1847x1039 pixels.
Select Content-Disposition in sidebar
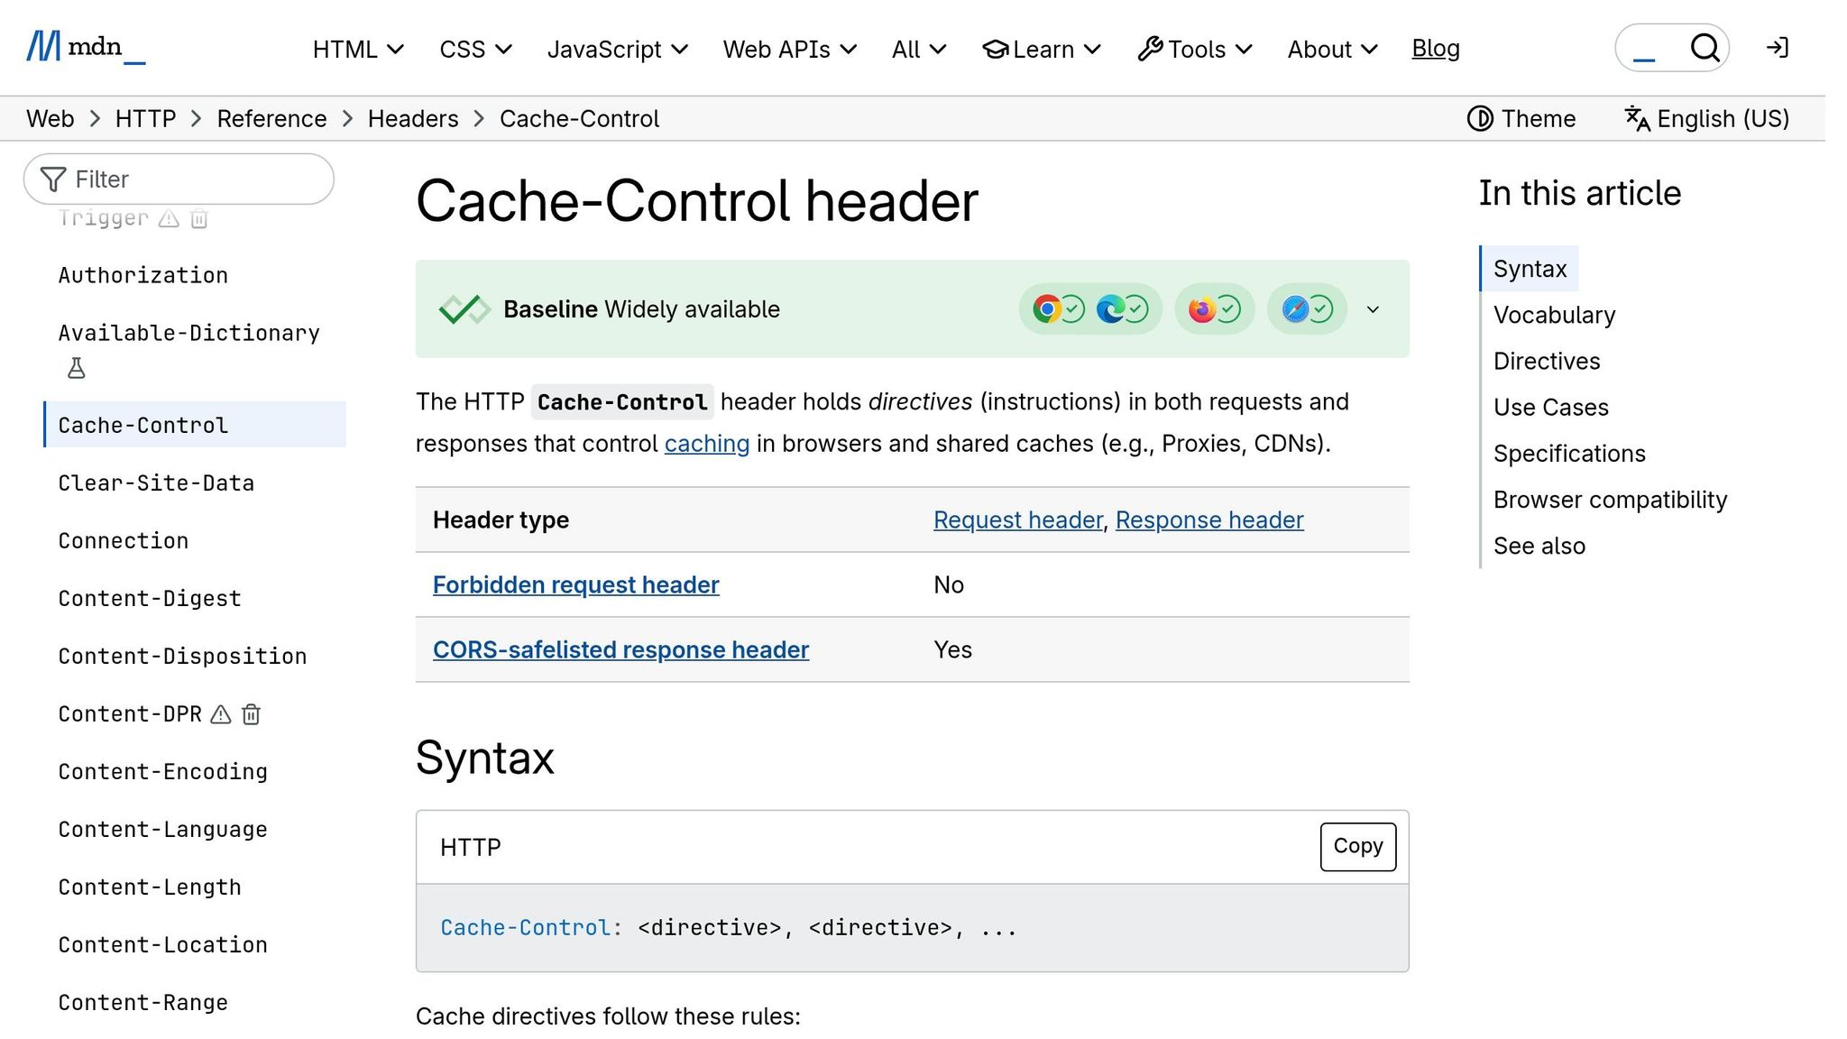pyautogui.click(x=182, y=657)
